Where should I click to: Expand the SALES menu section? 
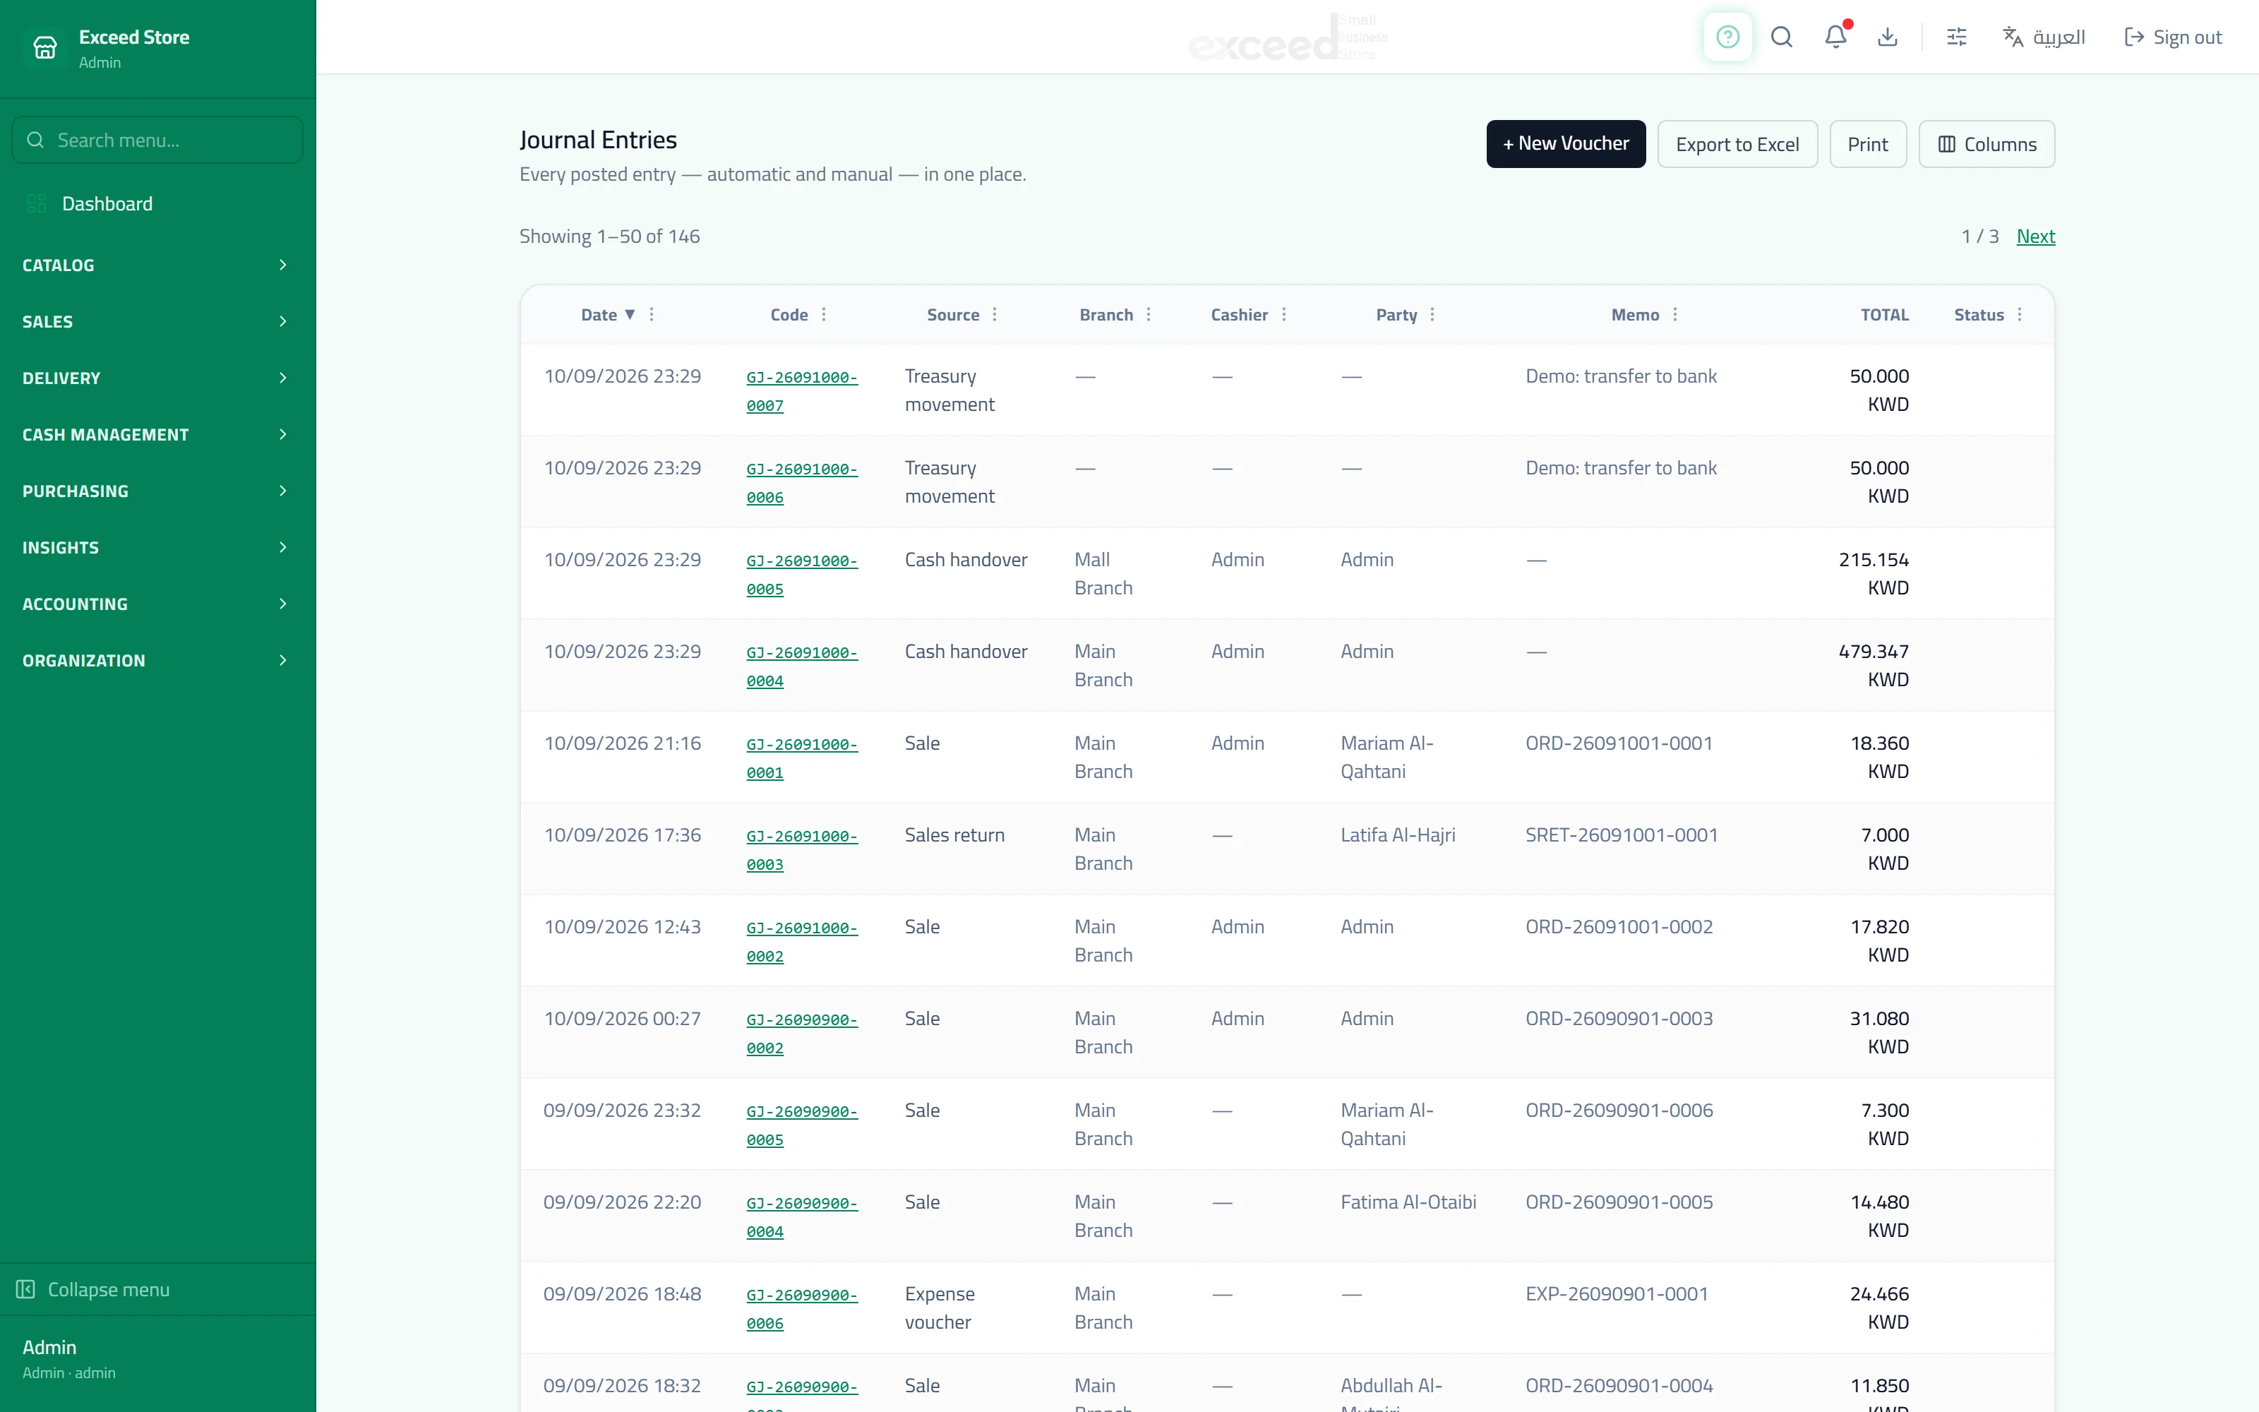click(x=157, y=321)
